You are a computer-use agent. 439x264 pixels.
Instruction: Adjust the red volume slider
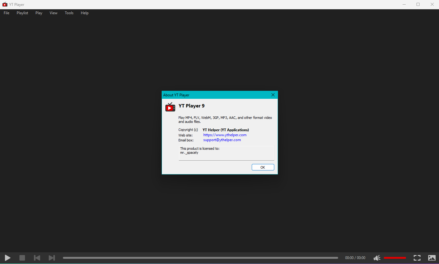[395, 258]
